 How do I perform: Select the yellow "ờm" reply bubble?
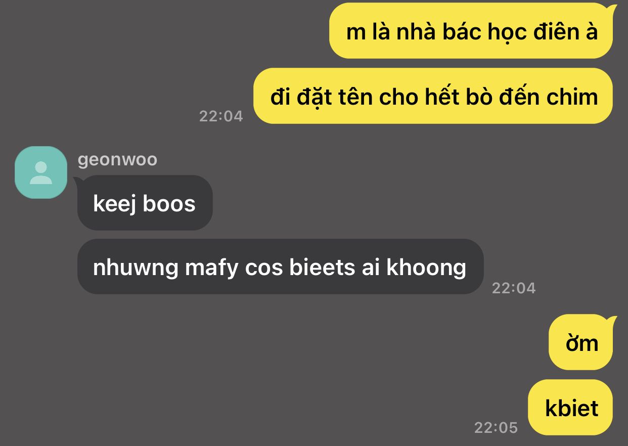coord(581,342)
